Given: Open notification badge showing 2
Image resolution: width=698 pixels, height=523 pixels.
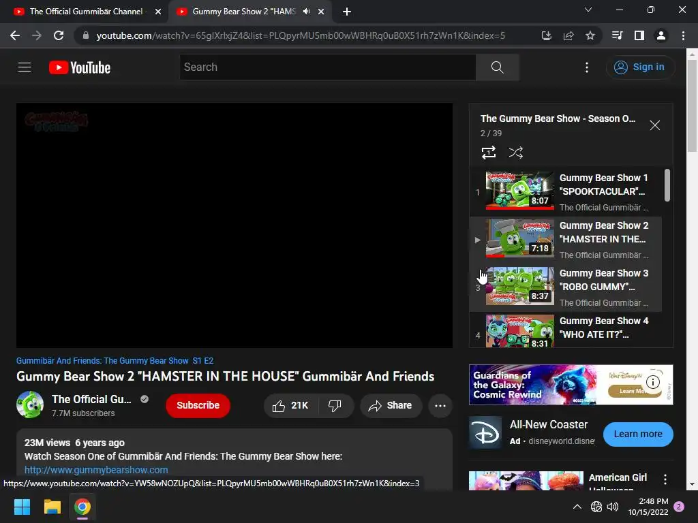Looking at the screenshot, I should [x=679, y=507].
